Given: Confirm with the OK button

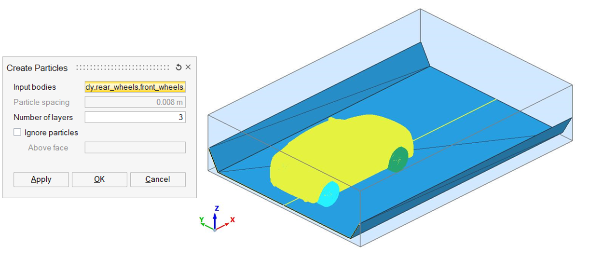Looking at the screenshot, I should [99, 179].
